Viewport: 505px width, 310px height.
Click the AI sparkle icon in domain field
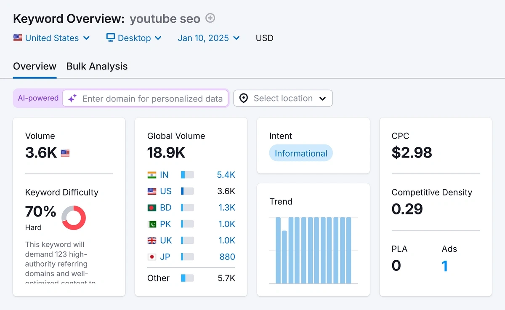pos(72,99)
